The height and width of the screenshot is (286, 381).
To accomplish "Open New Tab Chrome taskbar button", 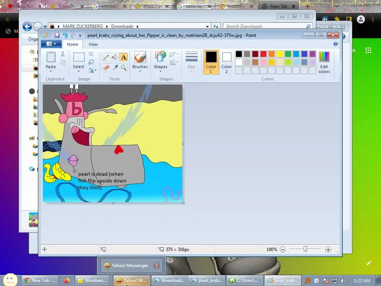I will (40, 280).
